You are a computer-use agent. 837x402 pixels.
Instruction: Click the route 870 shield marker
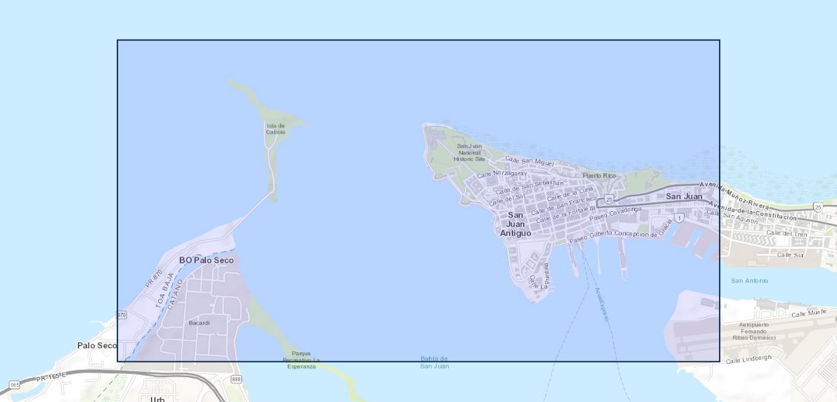121,315
